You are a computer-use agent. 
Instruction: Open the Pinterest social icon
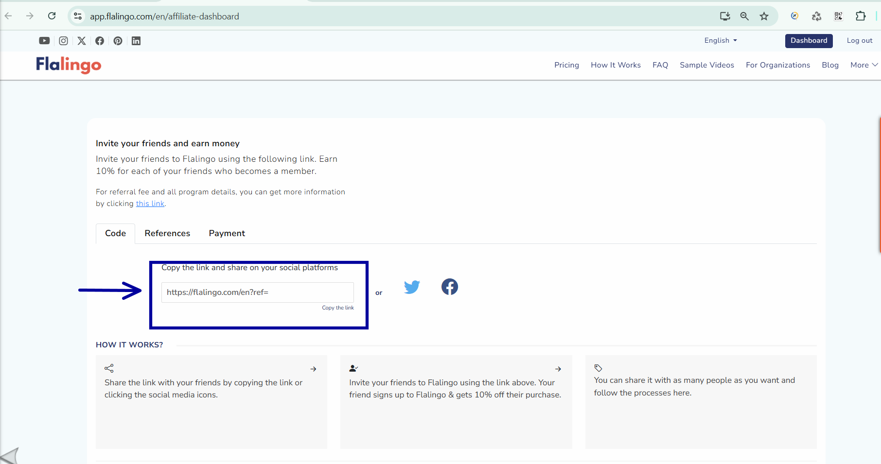click(x=118, y=41)
